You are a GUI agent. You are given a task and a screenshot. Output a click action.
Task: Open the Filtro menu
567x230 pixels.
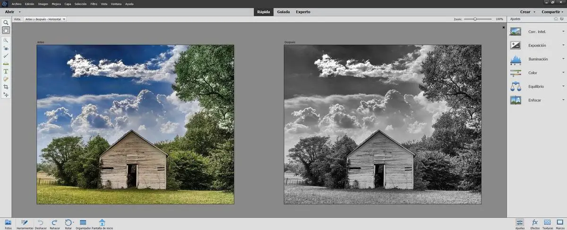click(94, 4)
